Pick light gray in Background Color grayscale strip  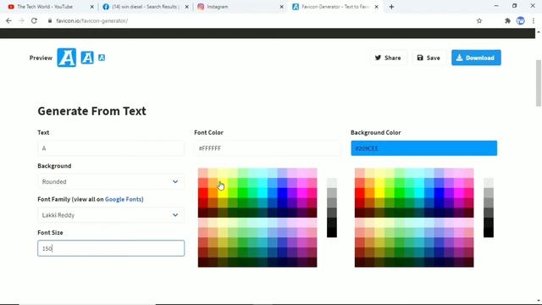[x=489, y=183]
